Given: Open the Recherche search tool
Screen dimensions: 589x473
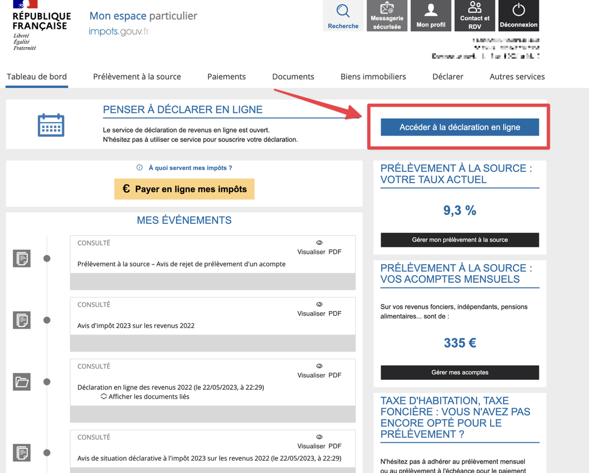Looking at the screenshot, I should coord(343,15).
